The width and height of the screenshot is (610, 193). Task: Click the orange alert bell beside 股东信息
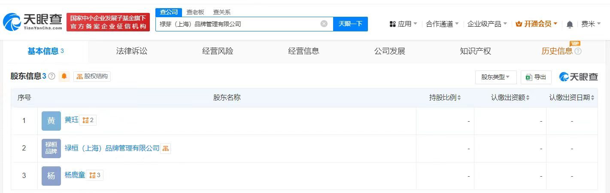(x=64, y=77)
